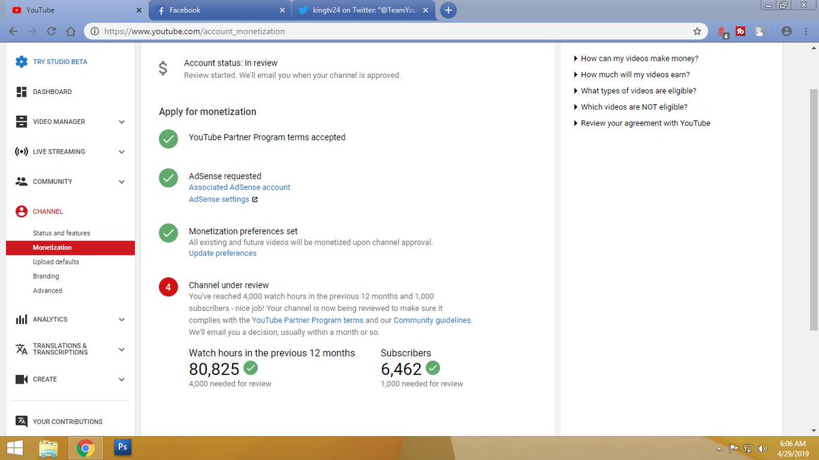The width and height of the screenshot is (819, 460).
Task: Expand the Community section
Action: [x=121, y=182]
